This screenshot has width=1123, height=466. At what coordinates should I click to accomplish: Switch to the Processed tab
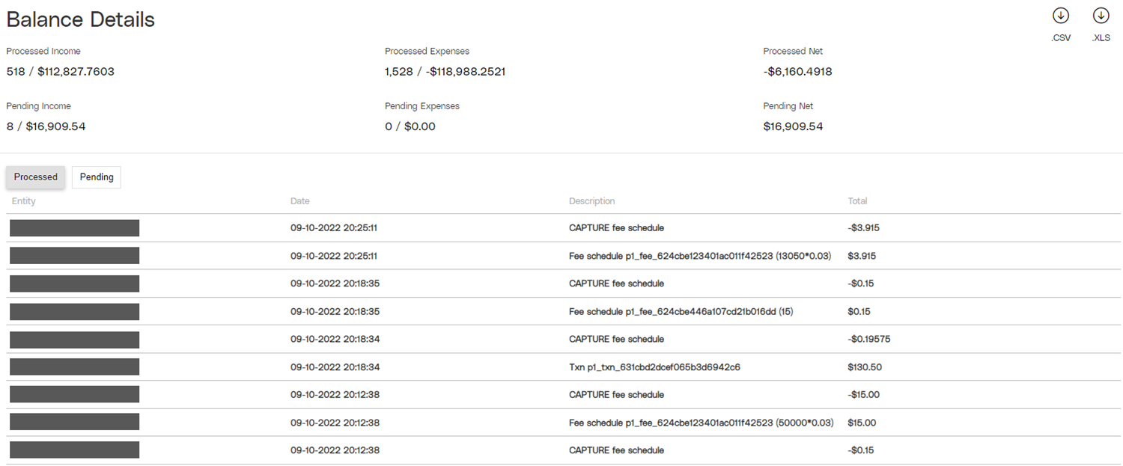pyautogui.click(x=36, y=177)
